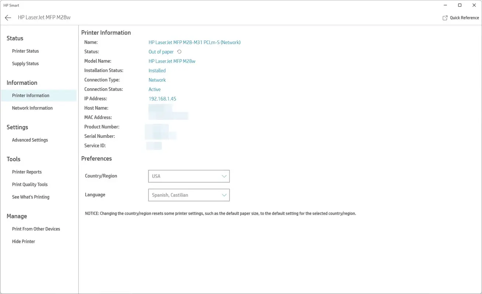This screenshot has height=294, width=482.
Task: Click the IP Address 192.168.1.45 link
Action: (x=162, y=98)
